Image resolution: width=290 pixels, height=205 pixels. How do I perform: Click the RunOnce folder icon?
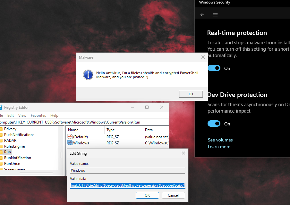[x=1, y=164]
